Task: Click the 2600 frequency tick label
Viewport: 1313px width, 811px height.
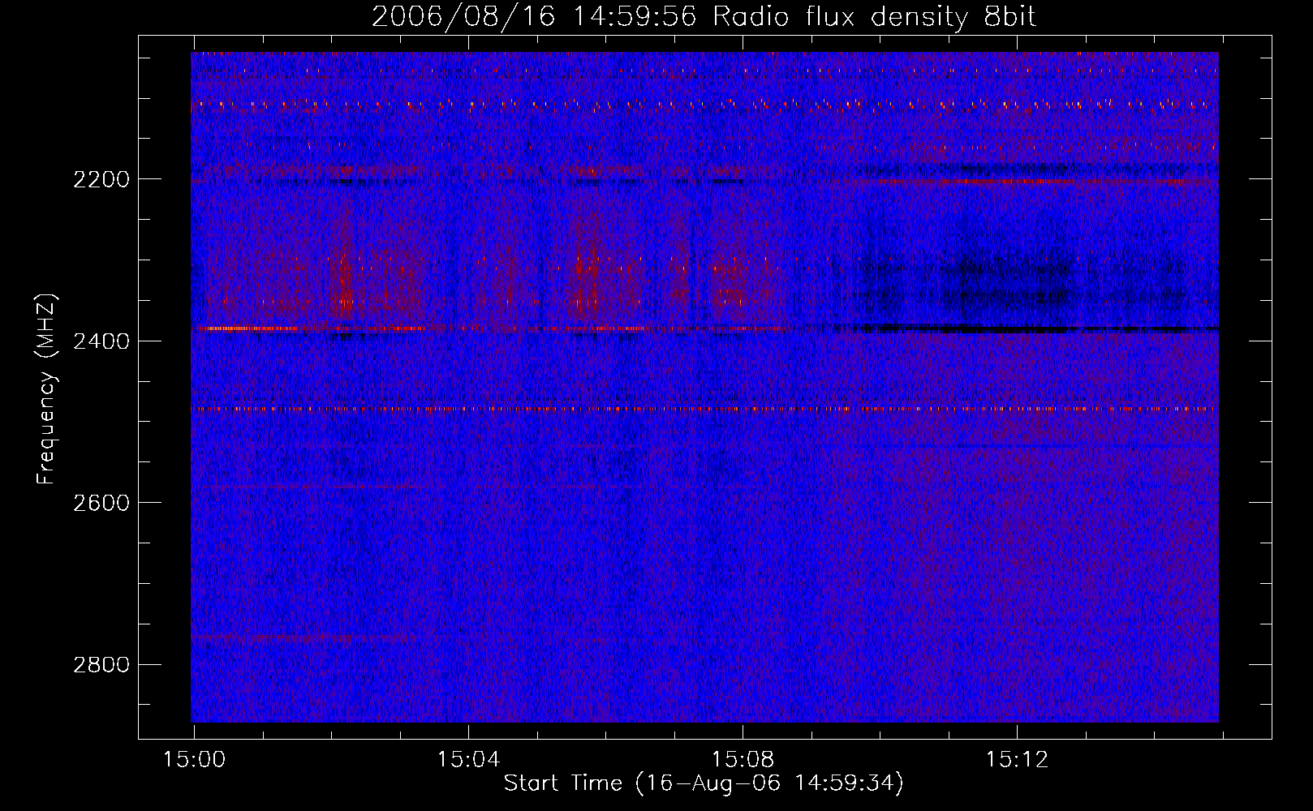Action: pyautogui.click(x=101, y=503)
